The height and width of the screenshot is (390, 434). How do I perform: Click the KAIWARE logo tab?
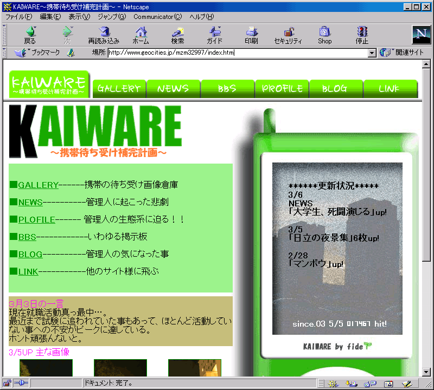(x=49, y=84)
